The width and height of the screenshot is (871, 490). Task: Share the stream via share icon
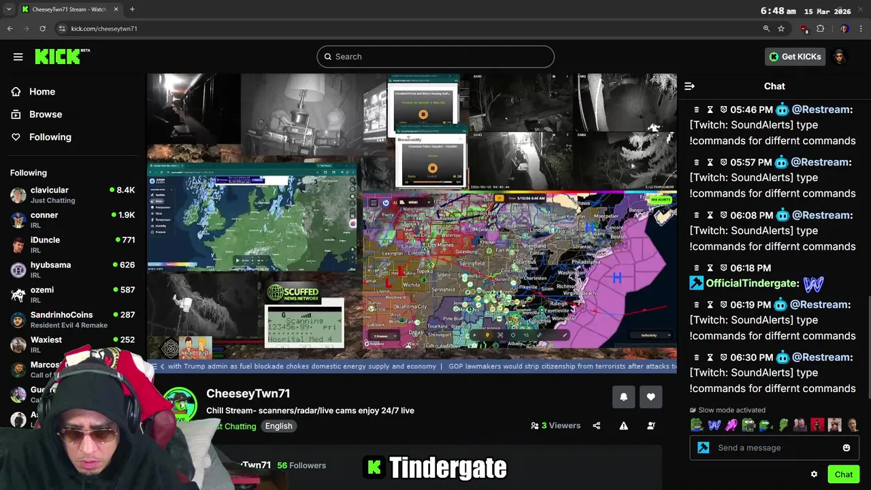tap(597, 426)
